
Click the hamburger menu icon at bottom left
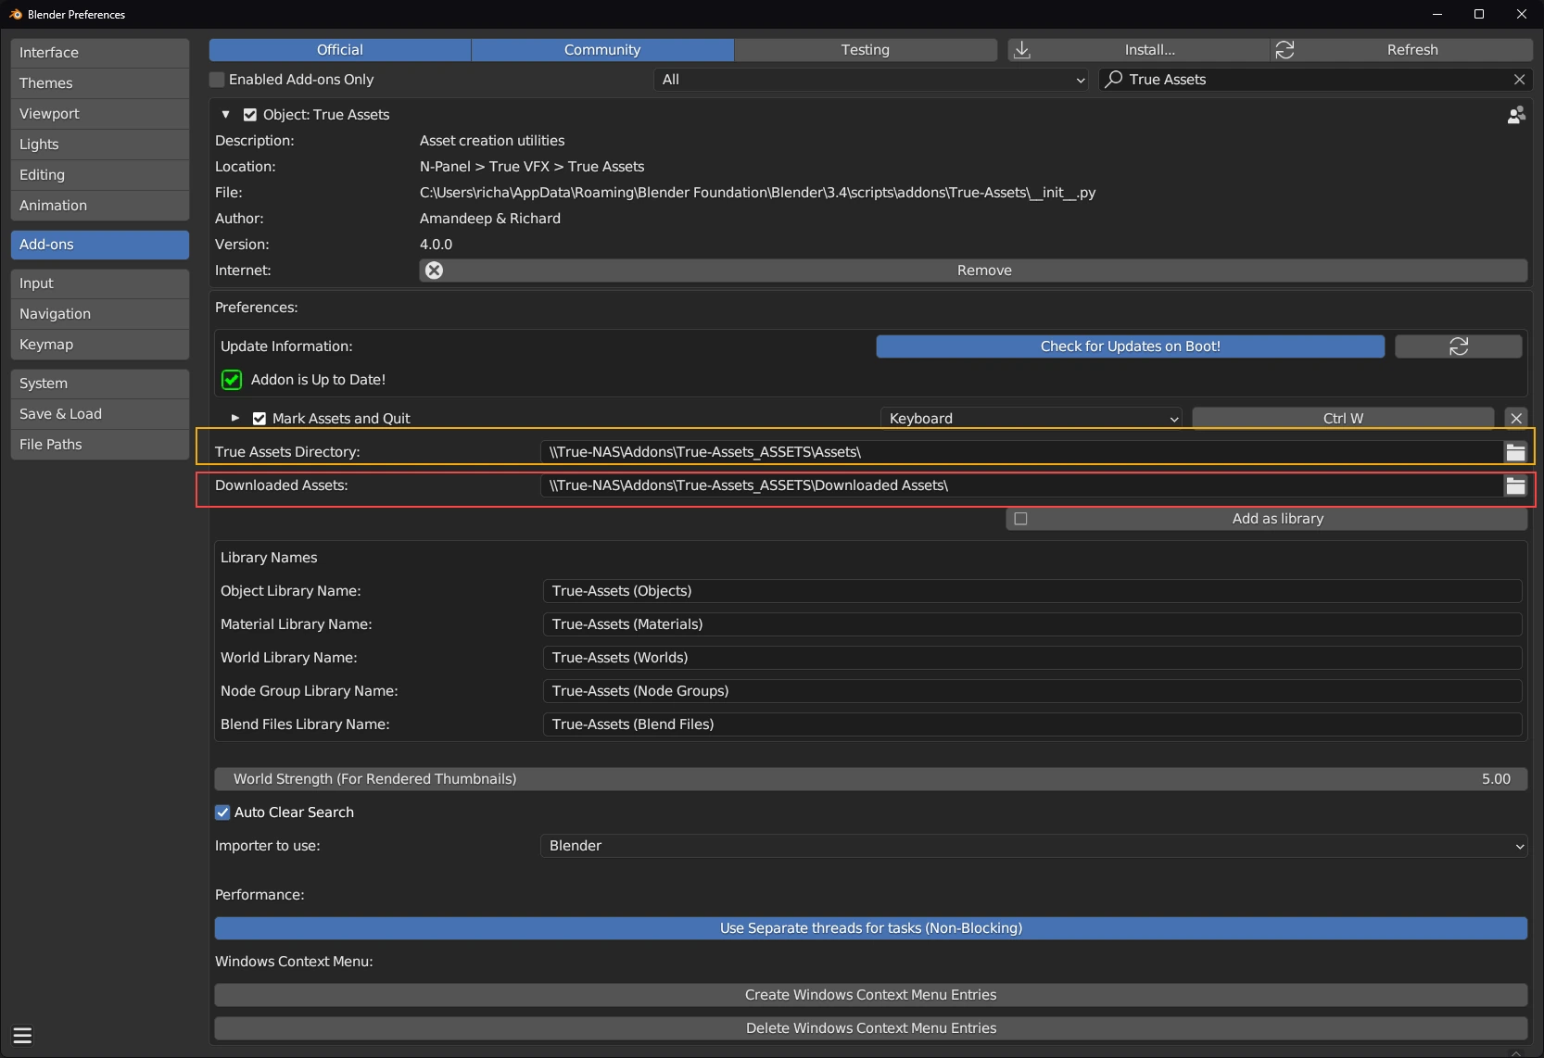click(x=23, y=1036)
